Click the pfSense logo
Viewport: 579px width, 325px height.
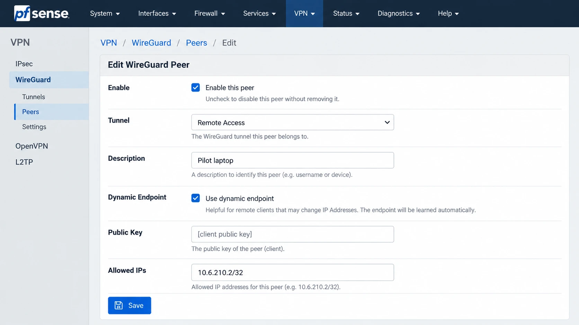point(42,13)
